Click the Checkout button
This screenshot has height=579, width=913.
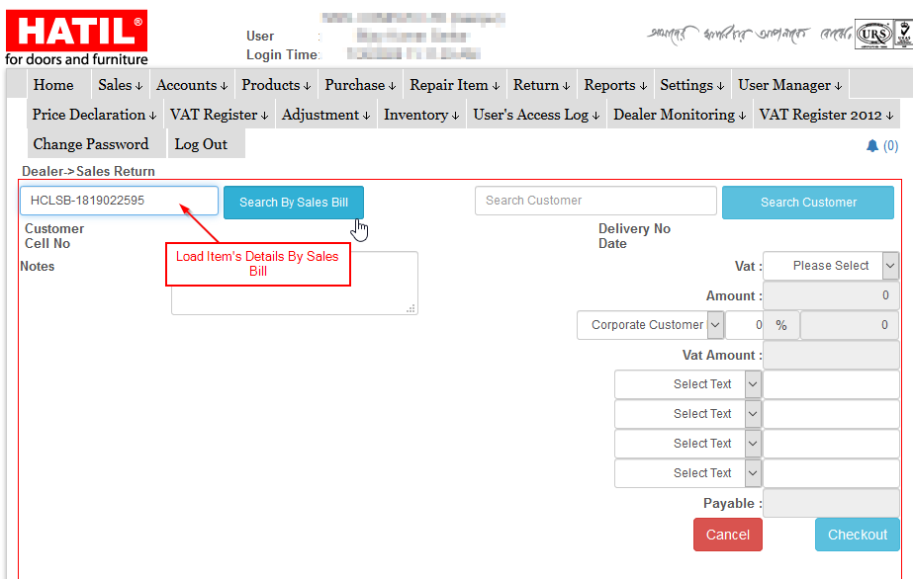[x=857, y=535]
